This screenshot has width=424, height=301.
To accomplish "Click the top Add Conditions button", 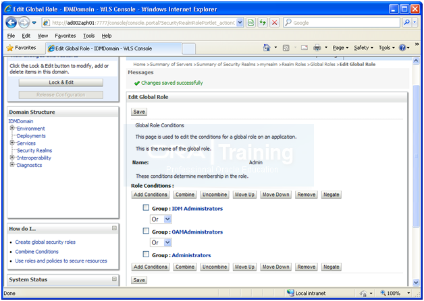I will (x=151, y=195).
